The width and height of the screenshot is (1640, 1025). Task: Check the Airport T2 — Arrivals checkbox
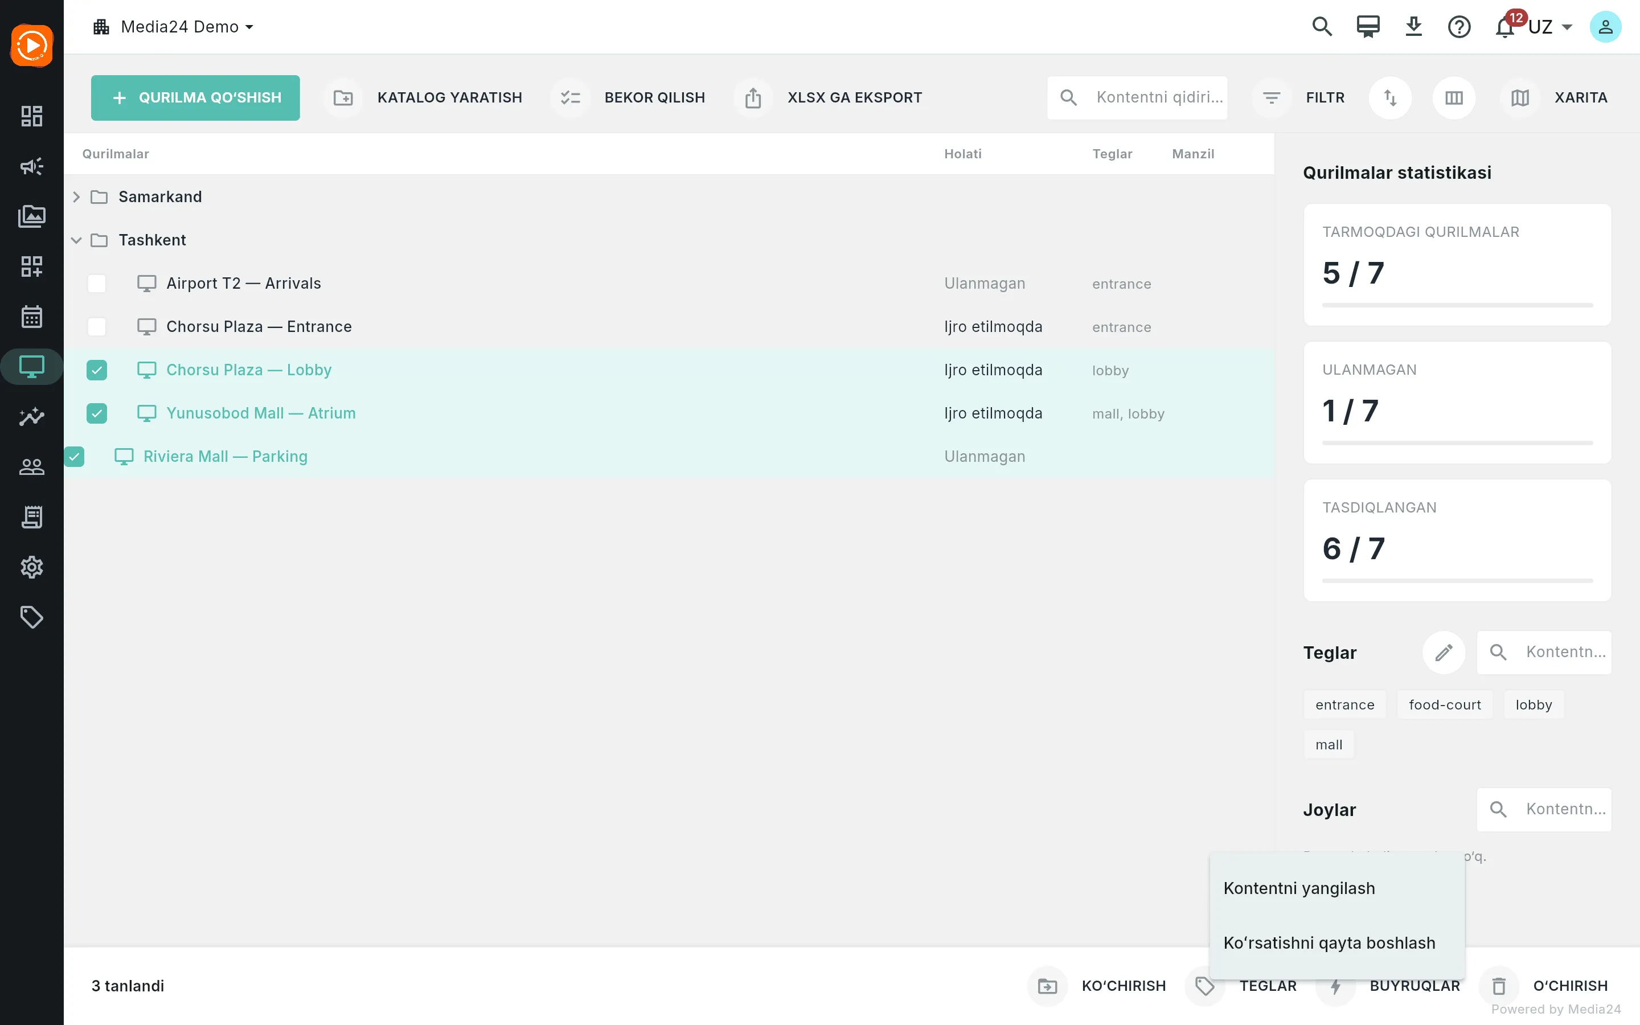point(97,284)
